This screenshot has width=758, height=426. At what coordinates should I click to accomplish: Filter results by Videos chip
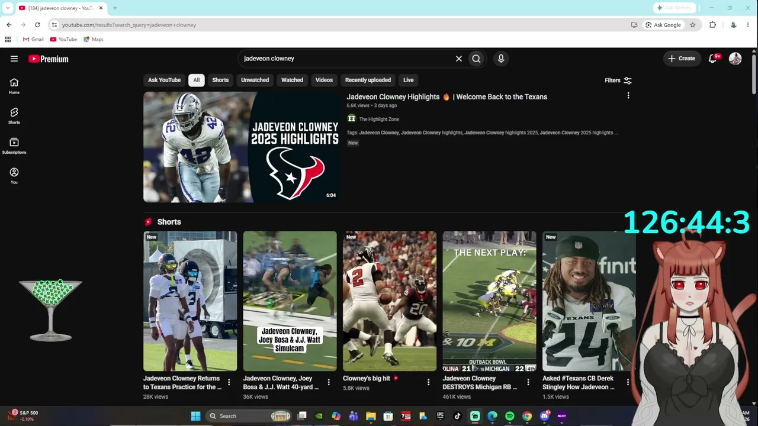click(x=324, y=80)
